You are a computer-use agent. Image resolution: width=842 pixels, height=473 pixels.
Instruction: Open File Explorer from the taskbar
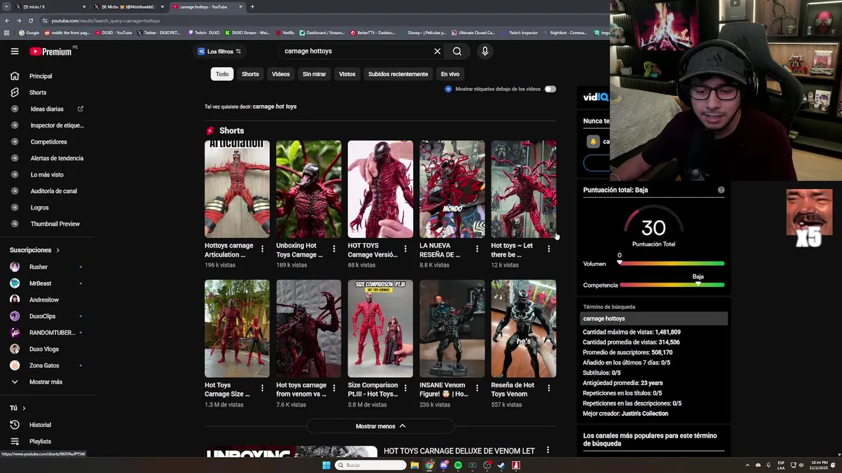point(414,465)
